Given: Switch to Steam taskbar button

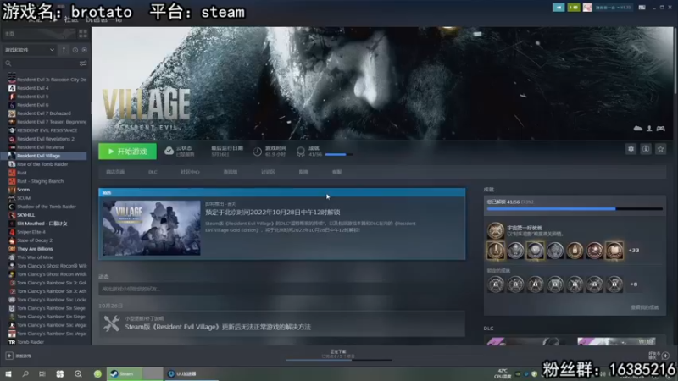Looking at the screenshot, I should coord(135,373).
